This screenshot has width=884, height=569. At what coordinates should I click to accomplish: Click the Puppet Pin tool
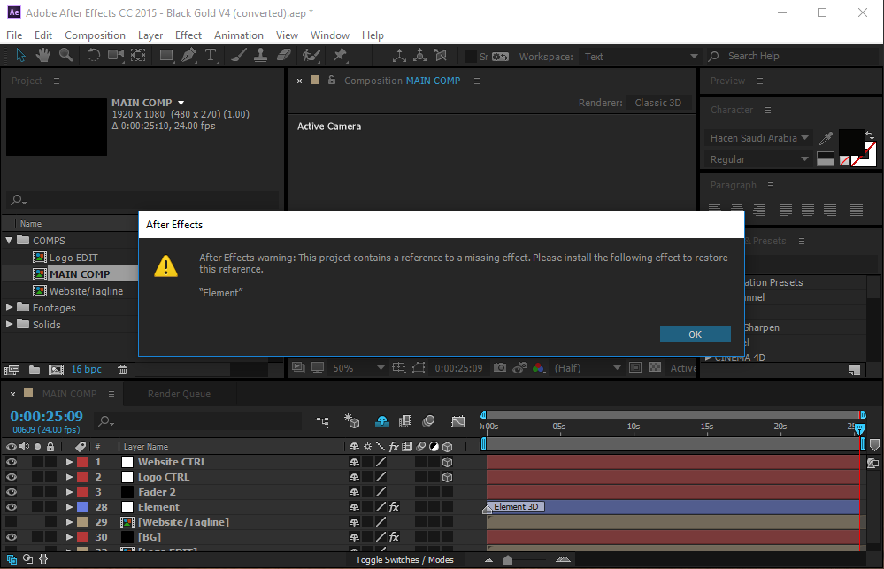coord(340,56)
